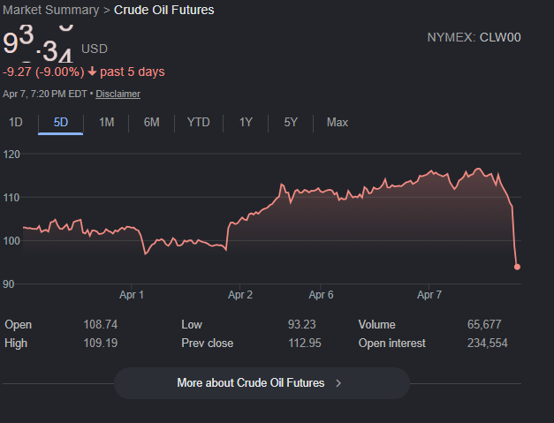Click the 'past 5 days' label
The height and width of the screenshot is (423, 554).
point(133,72)
